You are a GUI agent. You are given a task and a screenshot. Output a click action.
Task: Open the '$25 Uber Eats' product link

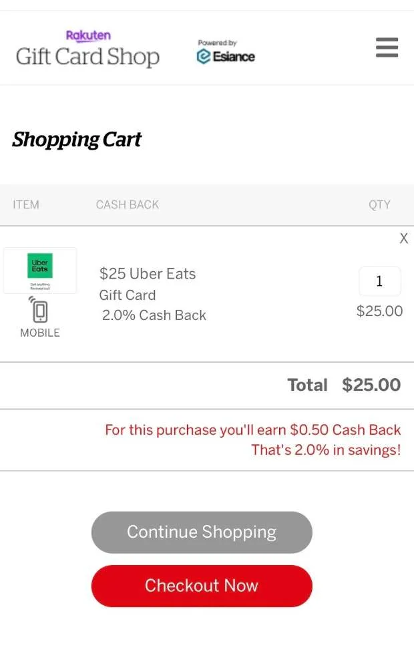(x=148, y=273)
